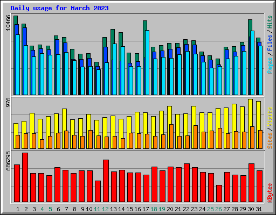The image size is (276, 215).
Task: Click the day 15 label on the x-axis
Action: tap(129, 209)
